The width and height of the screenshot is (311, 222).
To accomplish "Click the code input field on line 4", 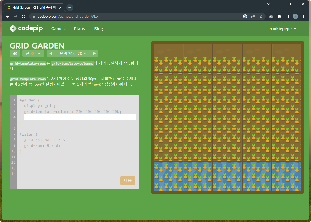I will coord(80,117).
